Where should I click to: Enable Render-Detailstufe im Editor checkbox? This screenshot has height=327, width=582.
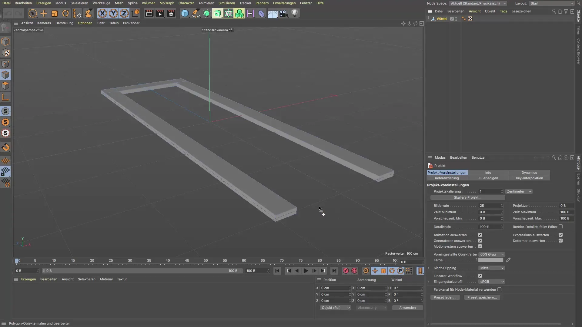560,226
